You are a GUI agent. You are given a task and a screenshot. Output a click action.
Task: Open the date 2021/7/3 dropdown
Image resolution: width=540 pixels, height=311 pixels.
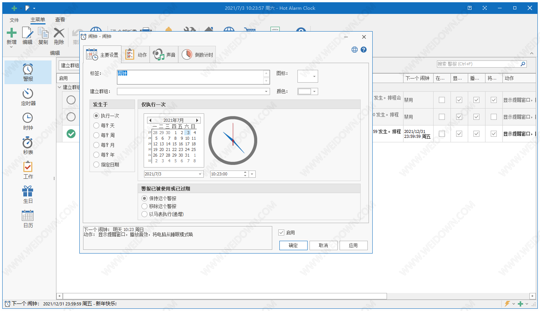pos(200,174)
